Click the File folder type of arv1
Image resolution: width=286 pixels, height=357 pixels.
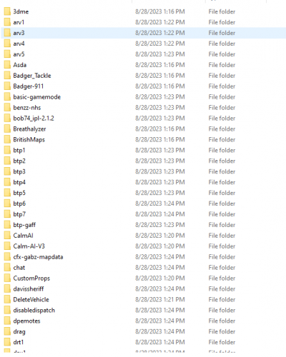click(x=222, y=22)
